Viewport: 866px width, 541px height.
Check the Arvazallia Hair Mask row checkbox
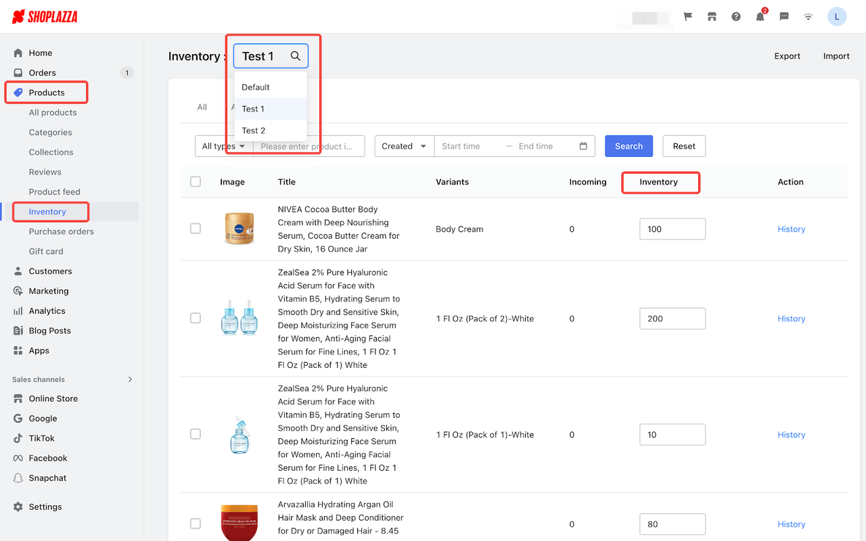196,523
